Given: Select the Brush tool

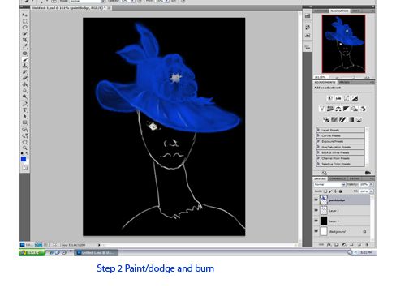Looking at the screenshot, I should click(x=24, y=59).
